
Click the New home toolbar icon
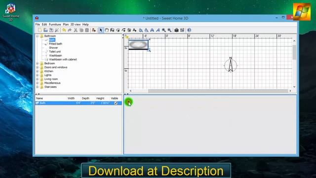coord(40,30)
